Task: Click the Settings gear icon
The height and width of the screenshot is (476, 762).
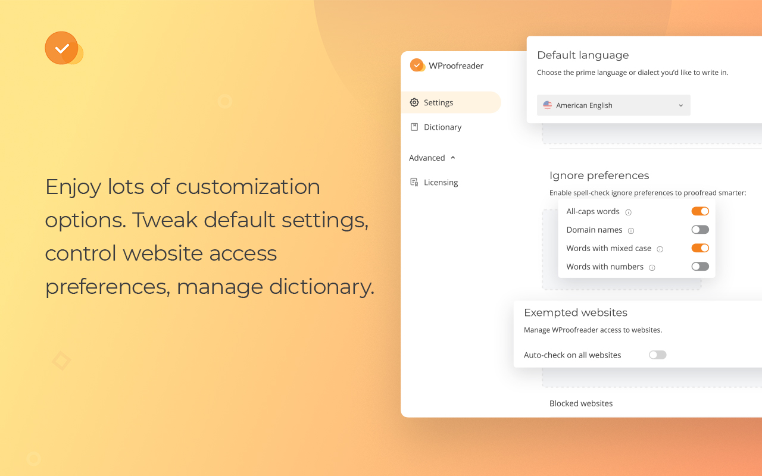Action: click(x=414, y=102)
